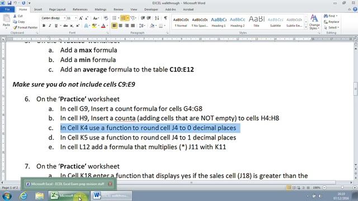
Task: Open the Change Case Aa dropdown
Action: tap(96, 18)
